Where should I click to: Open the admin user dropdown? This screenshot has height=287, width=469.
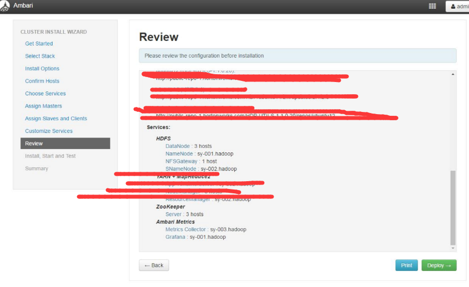pyautogui.click(x=458, y=7)
